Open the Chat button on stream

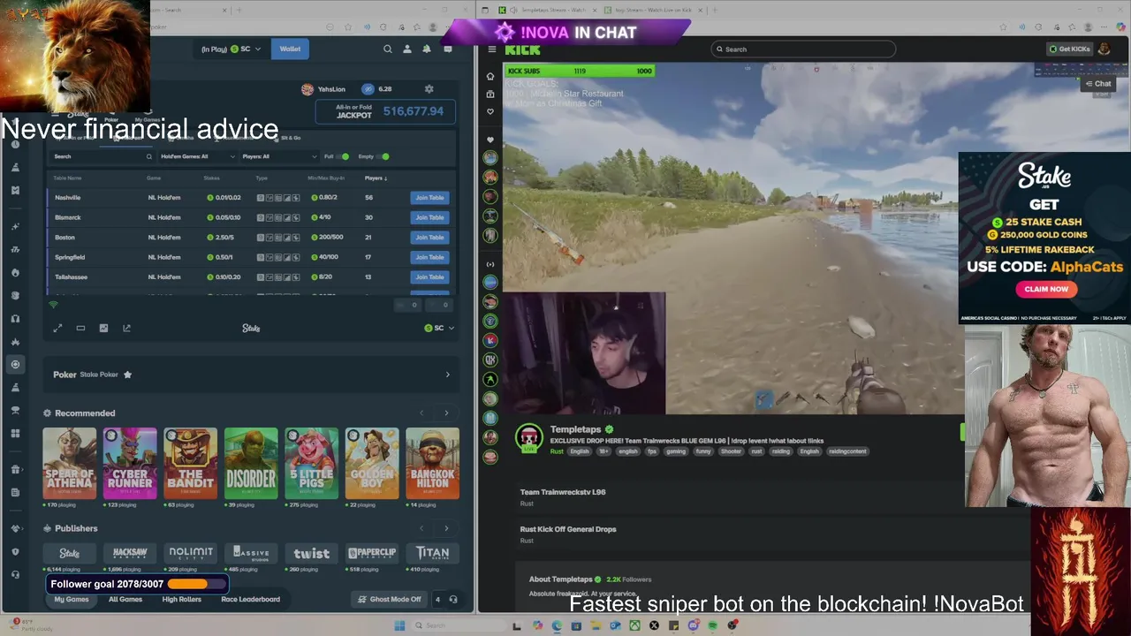point(1098,84)
